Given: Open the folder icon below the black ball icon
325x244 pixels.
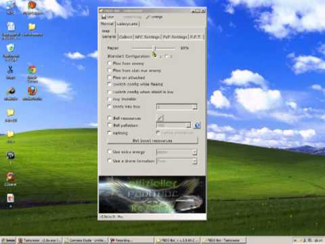Looking at the screenshot, I should click(x=11, y=113).
